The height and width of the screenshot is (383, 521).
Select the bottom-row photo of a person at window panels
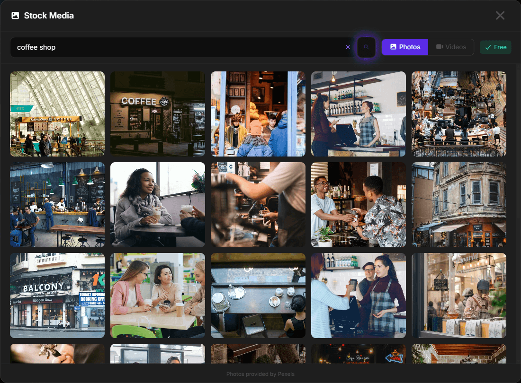pos(158,354)
